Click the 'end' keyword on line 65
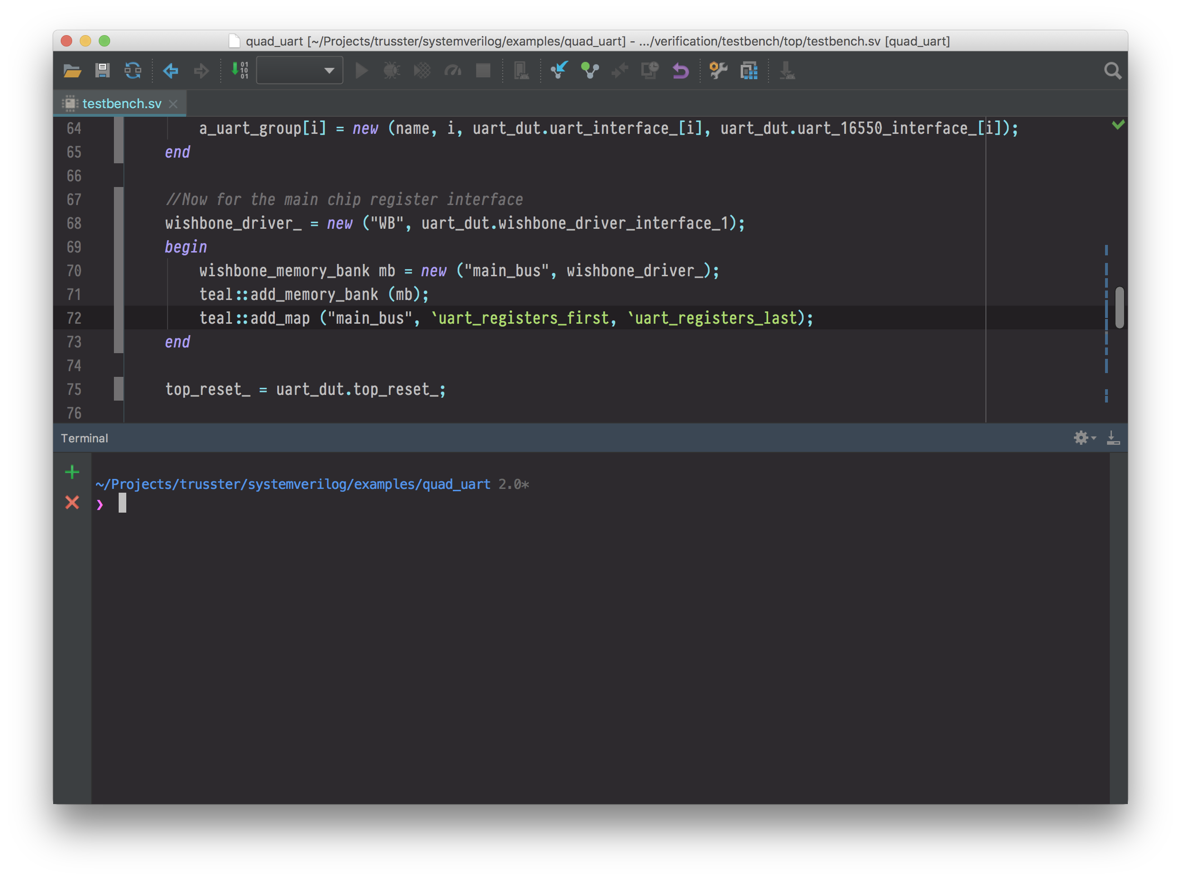Viewport: 1181px width, 880px height. (178, 152)
